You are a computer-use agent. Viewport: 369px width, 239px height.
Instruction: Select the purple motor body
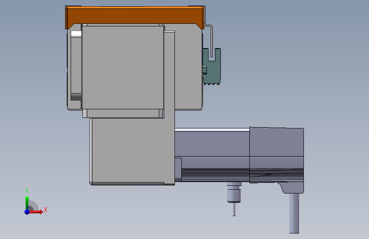(x=212, y=155)
